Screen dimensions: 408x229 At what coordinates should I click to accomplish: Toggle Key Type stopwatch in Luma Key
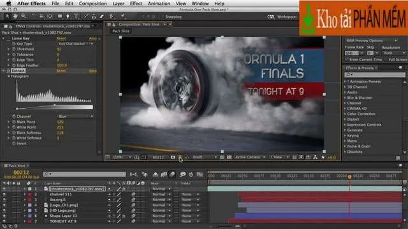14,44
